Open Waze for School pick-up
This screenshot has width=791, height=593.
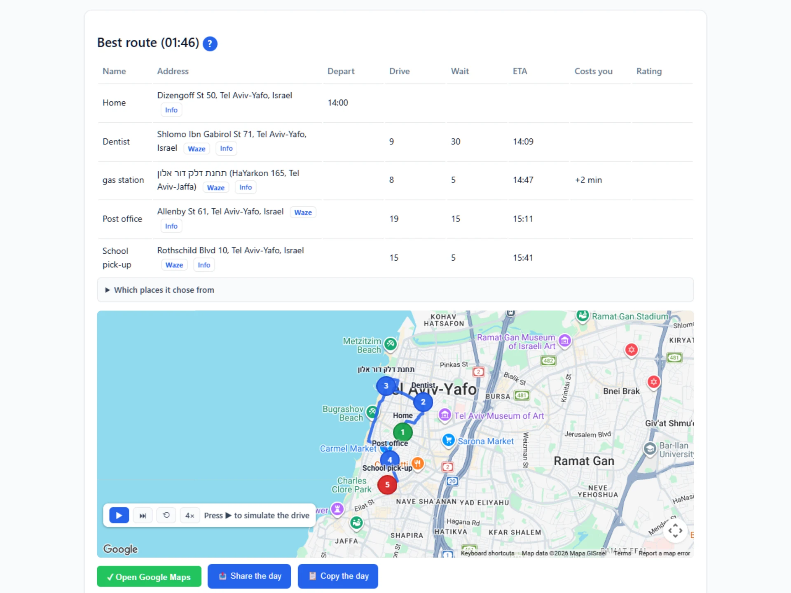click(174, 265)
